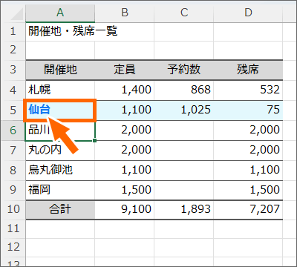Select the 札幌 cell
297x267 pixels.
pos(60,90)
